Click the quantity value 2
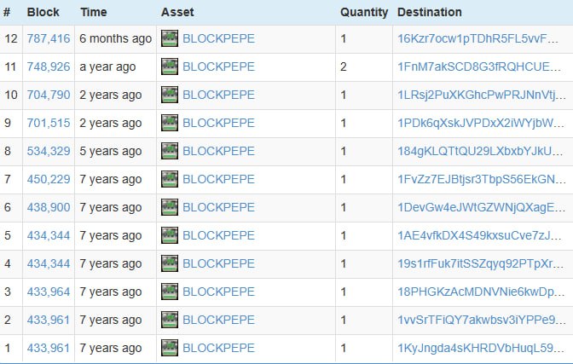 click(x=344, y=66)
